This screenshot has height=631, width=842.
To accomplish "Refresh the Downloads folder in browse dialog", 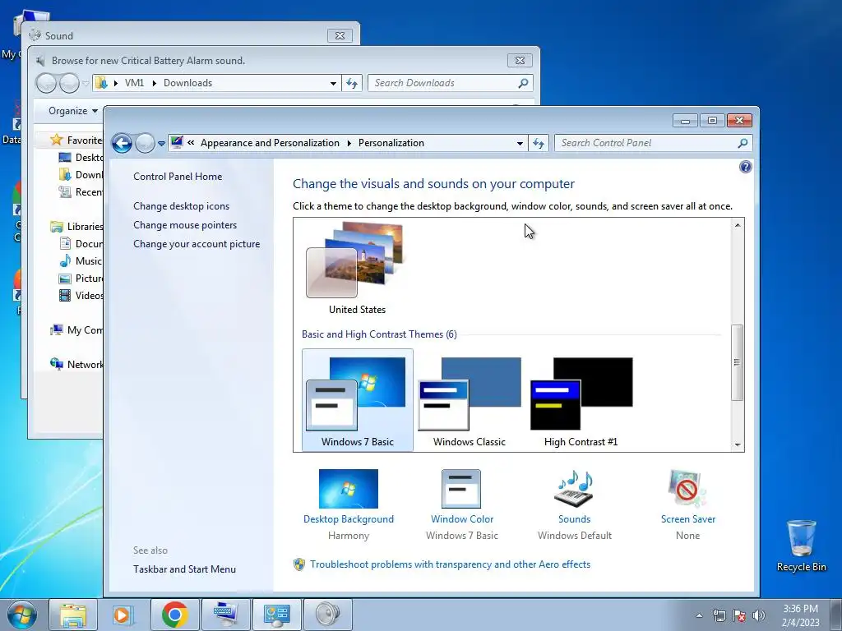I will tap(352, 83).
